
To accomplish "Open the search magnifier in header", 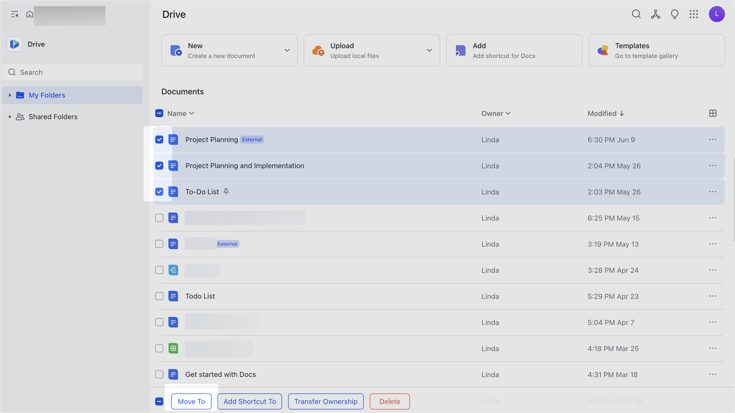I will 636,14.
